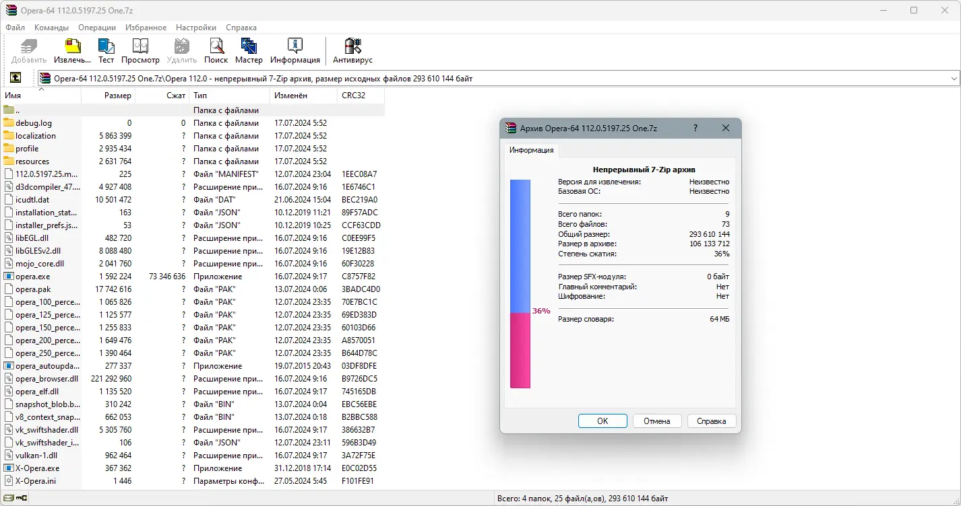Show archive details via the Информация icon
961x506 pixels.
point(295,50)
